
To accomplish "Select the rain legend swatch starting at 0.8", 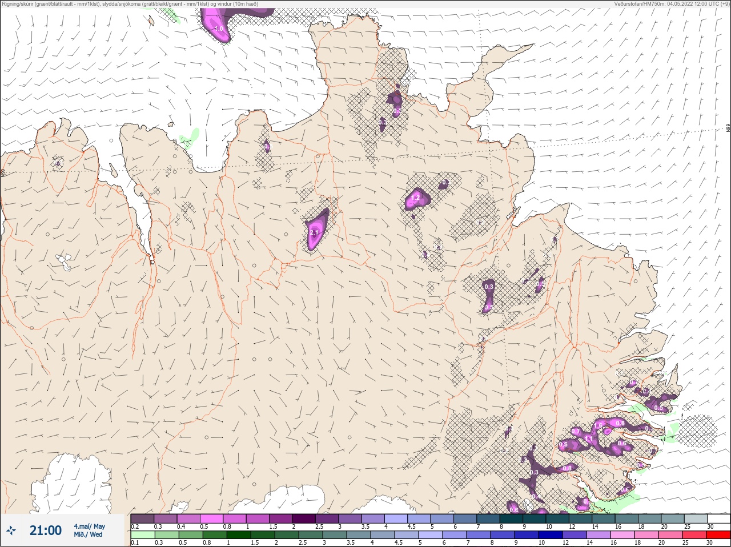I will pos(214,535).
